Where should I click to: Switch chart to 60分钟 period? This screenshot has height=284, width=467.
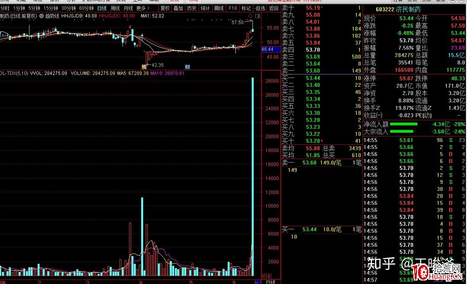[x=86, y=8]
